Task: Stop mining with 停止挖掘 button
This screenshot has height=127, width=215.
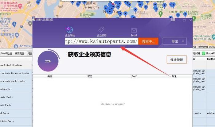Action: 177,60
